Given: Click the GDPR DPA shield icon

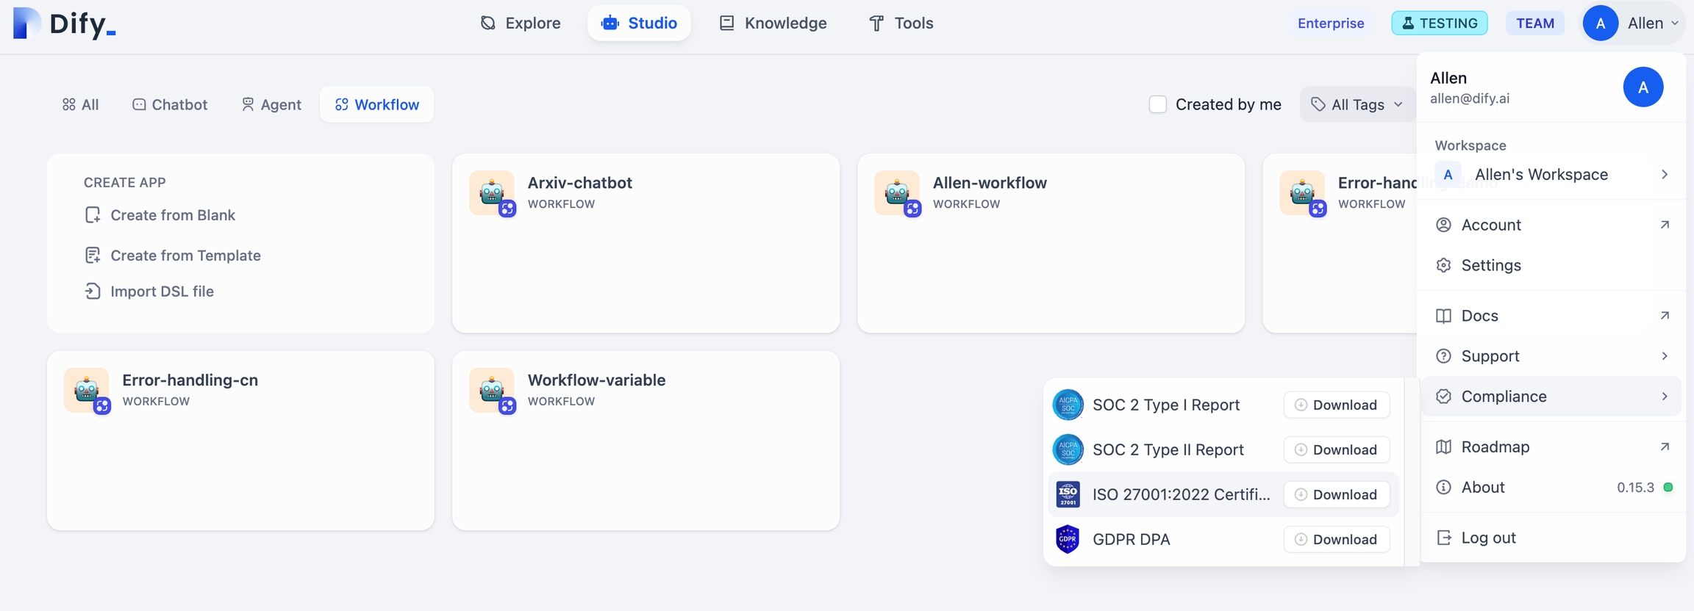Looking at the screenshot, I should click(1068, 539).
